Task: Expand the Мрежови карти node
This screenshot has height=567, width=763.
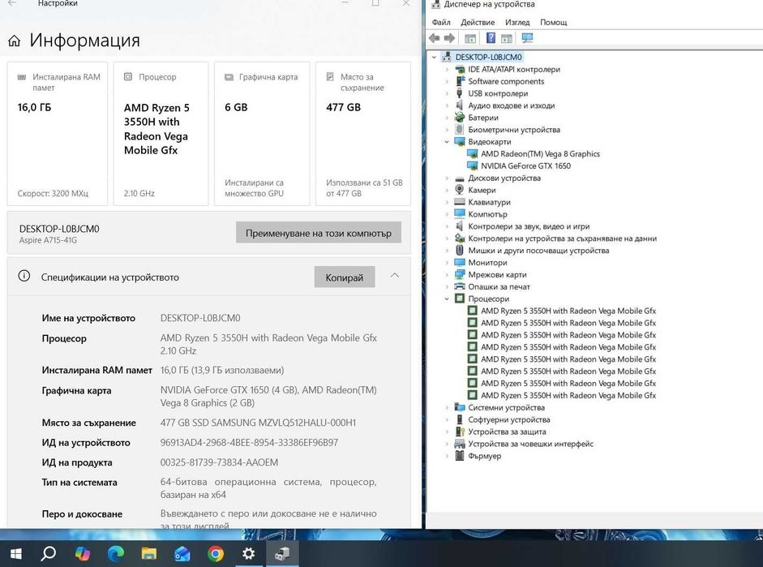Action: click(x=447, y=274)
